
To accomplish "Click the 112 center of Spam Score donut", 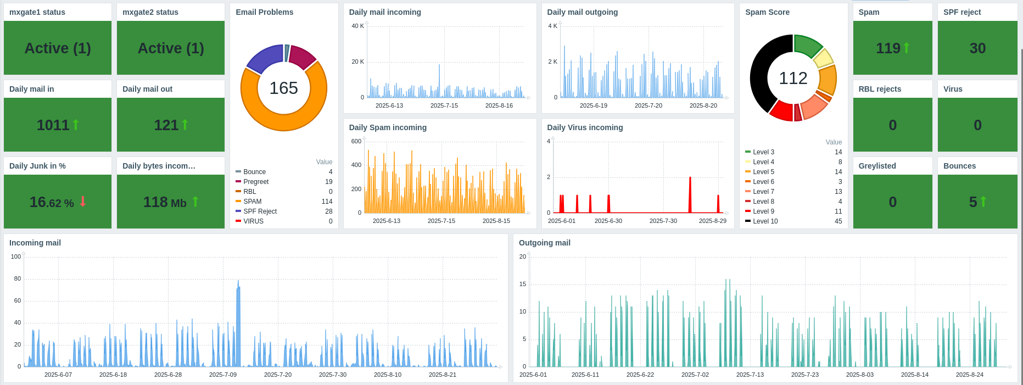I will (x=793, y=79).
